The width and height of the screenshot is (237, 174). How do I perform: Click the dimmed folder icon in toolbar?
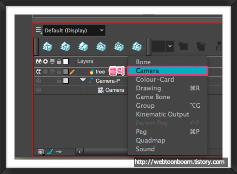point(183,46)
